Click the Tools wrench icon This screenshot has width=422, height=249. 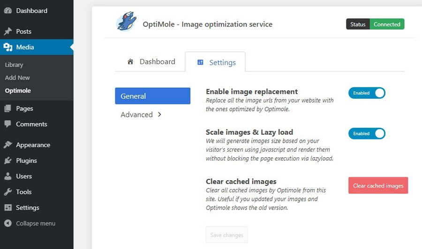click(x=8, y=192)
